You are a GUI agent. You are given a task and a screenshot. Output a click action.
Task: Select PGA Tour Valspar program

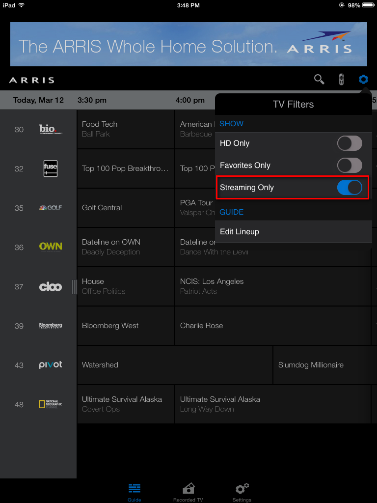(x=195, y=208)
